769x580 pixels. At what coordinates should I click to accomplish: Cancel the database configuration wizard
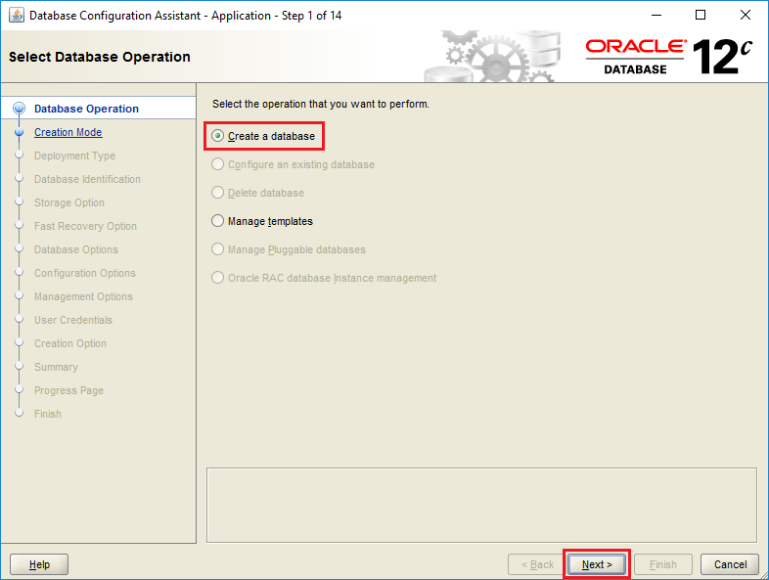coord(730,564)
